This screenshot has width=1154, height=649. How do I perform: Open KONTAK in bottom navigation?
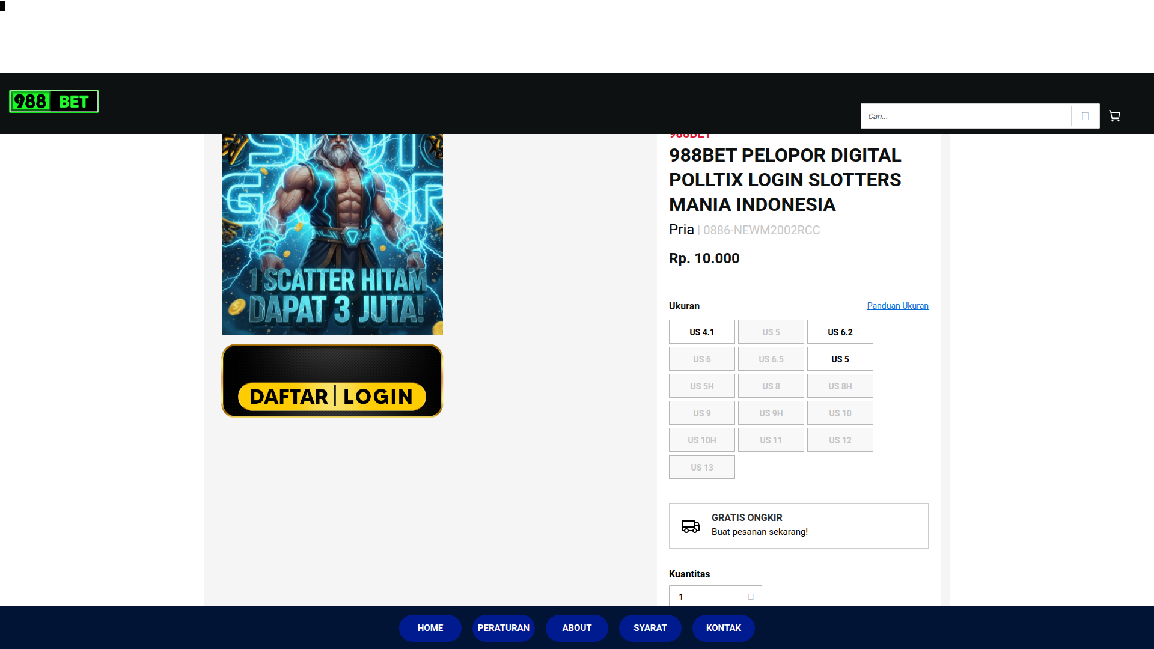pos(724,628)
